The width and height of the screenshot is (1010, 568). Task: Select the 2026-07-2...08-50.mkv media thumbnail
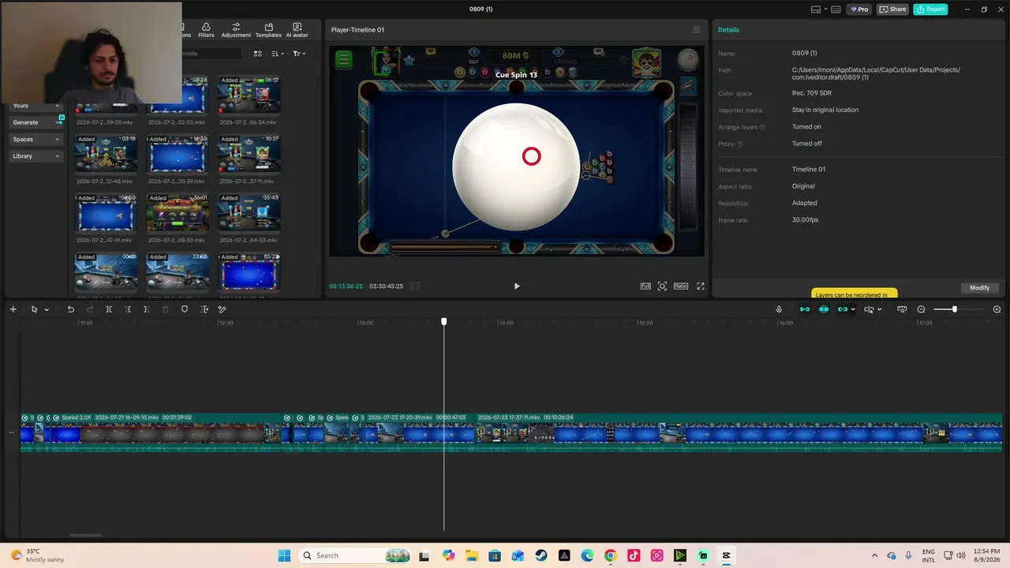pos(178,213)
